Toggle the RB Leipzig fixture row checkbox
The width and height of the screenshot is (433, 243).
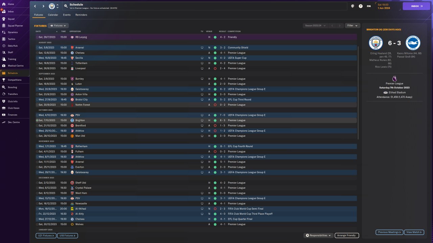click(x=37, y=37)
